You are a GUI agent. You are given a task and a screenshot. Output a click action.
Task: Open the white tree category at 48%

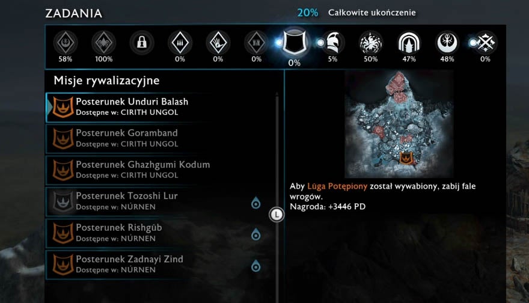tap(447, 43)
